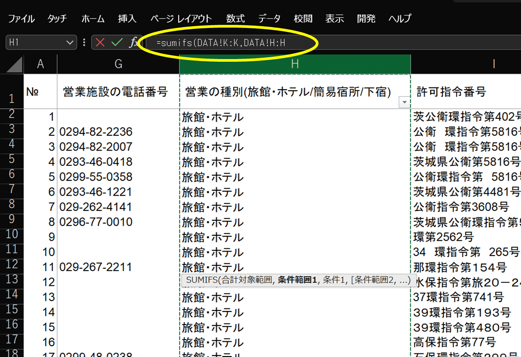
Task: Select the cell 37環指令第741号
Action: pyautogui.click(x=466, y=297)
